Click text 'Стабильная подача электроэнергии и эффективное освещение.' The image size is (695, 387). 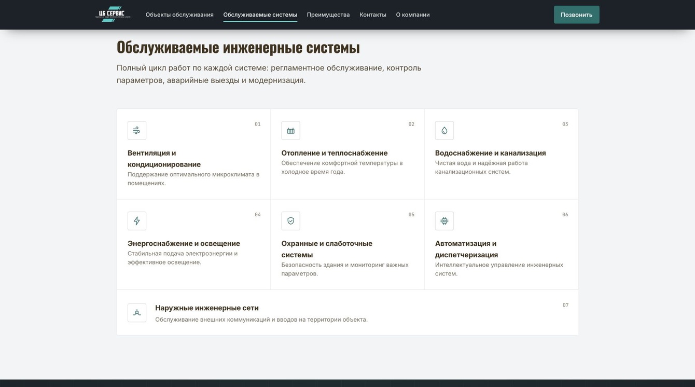click(x=183, y=258)
